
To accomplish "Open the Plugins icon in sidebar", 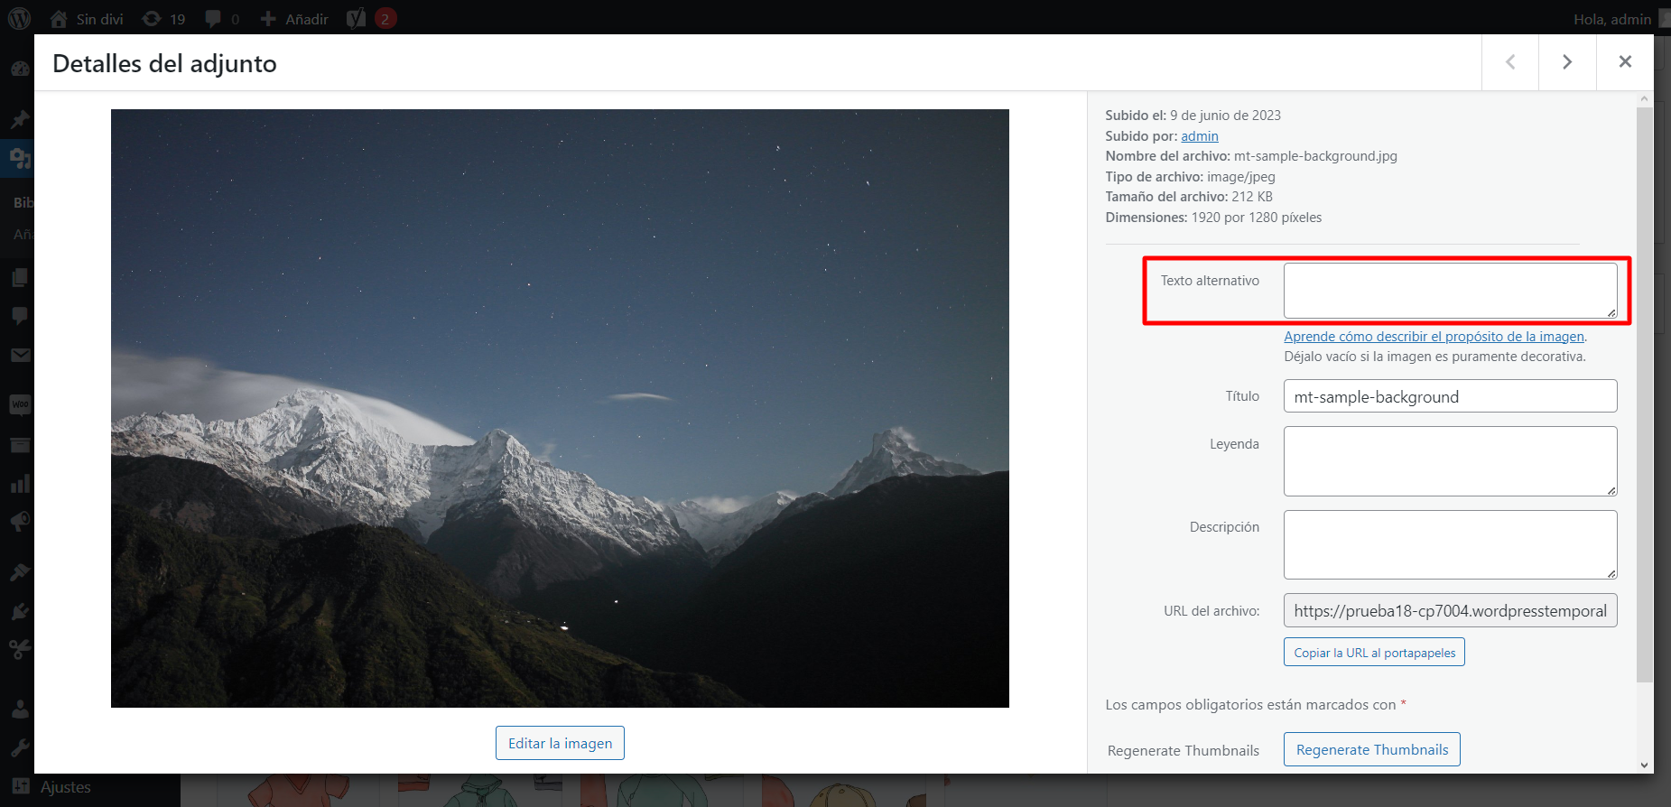I will click(19, 611).
